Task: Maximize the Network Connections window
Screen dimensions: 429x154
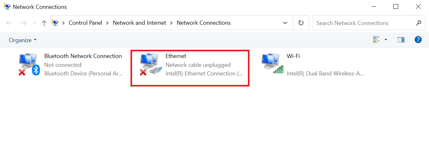Action: 396,6
